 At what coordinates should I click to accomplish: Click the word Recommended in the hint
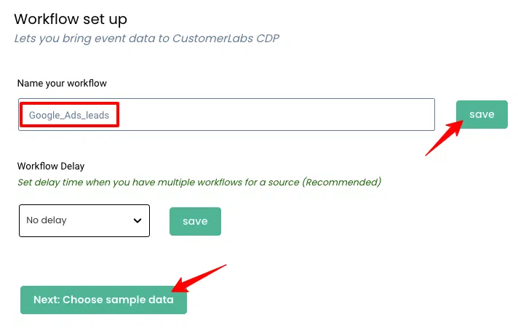pyautogui.click(x=342, y=182)
